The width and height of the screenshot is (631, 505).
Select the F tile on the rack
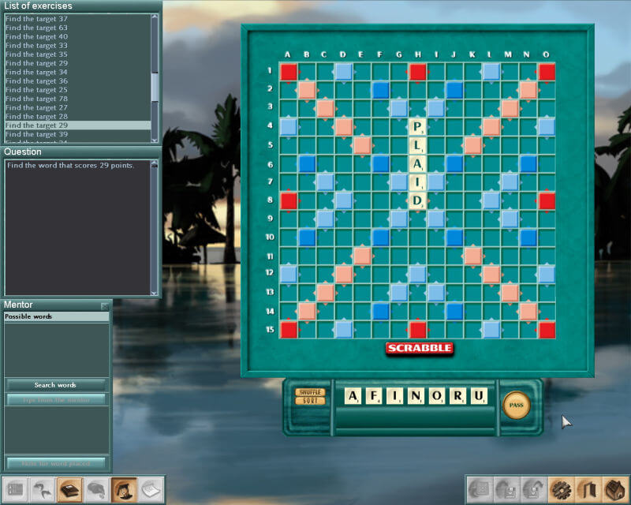373,396
